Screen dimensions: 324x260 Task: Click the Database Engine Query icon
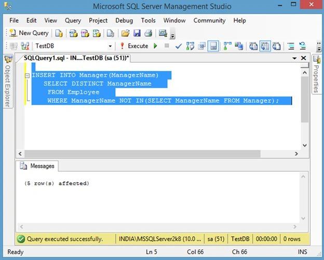coord(59,33)
